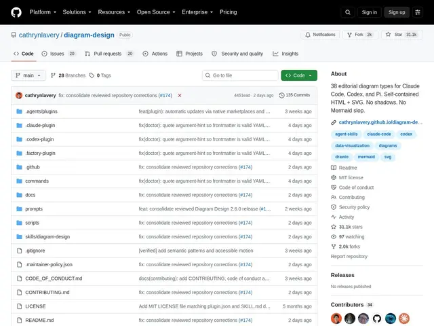The width and height of the screenshot is (434, 326).
Task: Open the docs folder
Action: pos(30,195)
